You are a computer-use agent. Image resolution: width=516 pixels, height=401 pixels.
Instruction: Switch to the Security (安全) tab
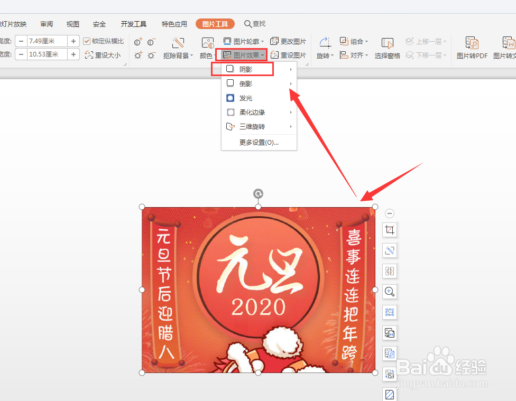click(99, 24)
